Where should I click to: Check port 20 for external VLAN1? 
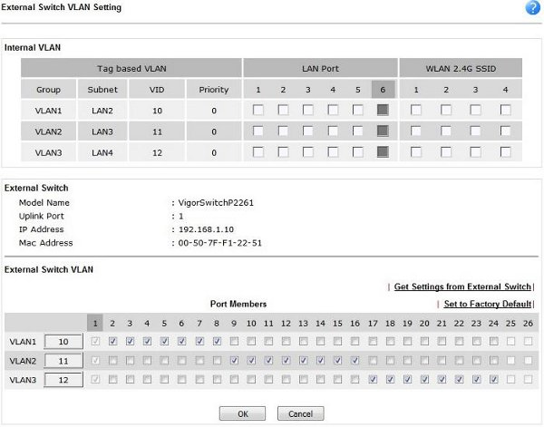coord(424,341)
